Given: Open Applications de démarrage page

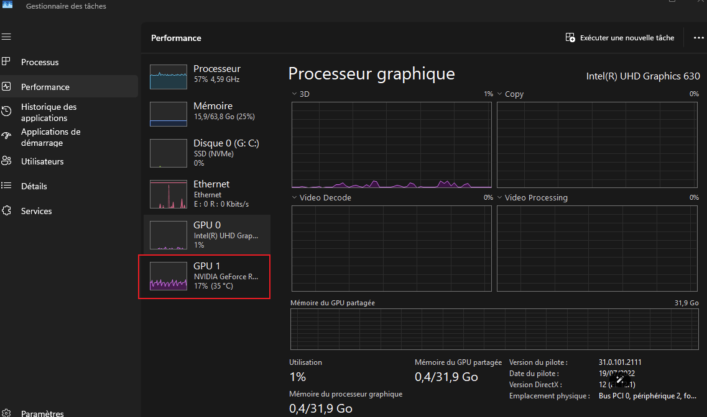Looking at the screenshot, I should coord(69,137).
